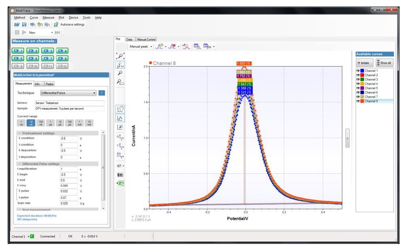This screenshot has width=406, height=250.
Task: Click the Y versus x axis icon
Action: (x=120, y=146)
